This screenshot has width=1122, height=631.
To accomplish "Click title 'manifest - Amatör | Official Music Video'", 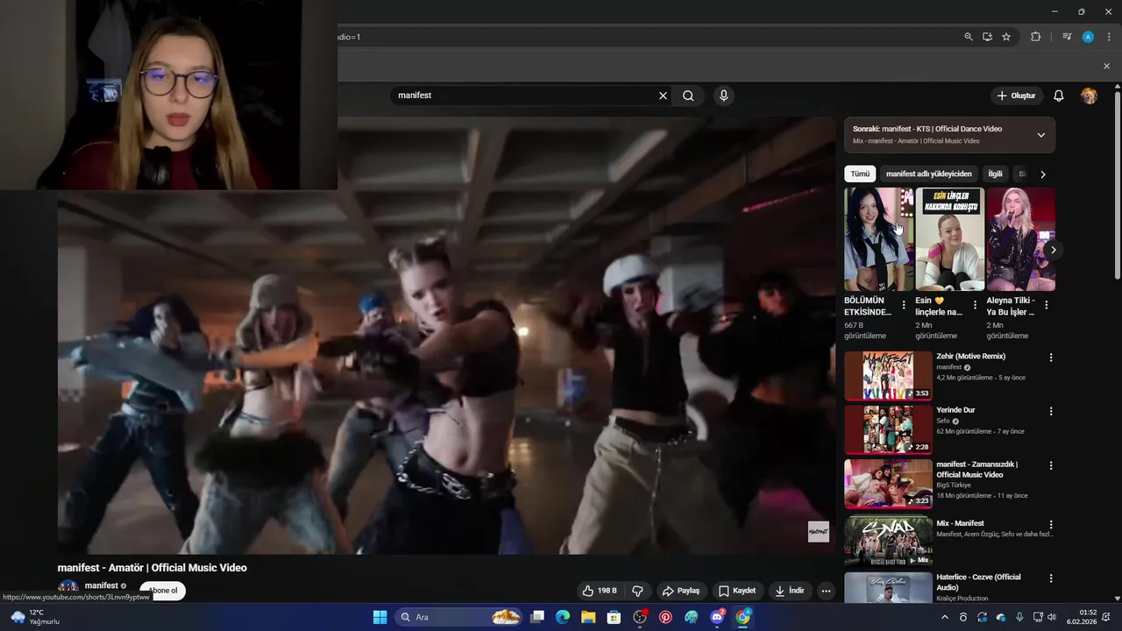I will [x=153, y=568].
